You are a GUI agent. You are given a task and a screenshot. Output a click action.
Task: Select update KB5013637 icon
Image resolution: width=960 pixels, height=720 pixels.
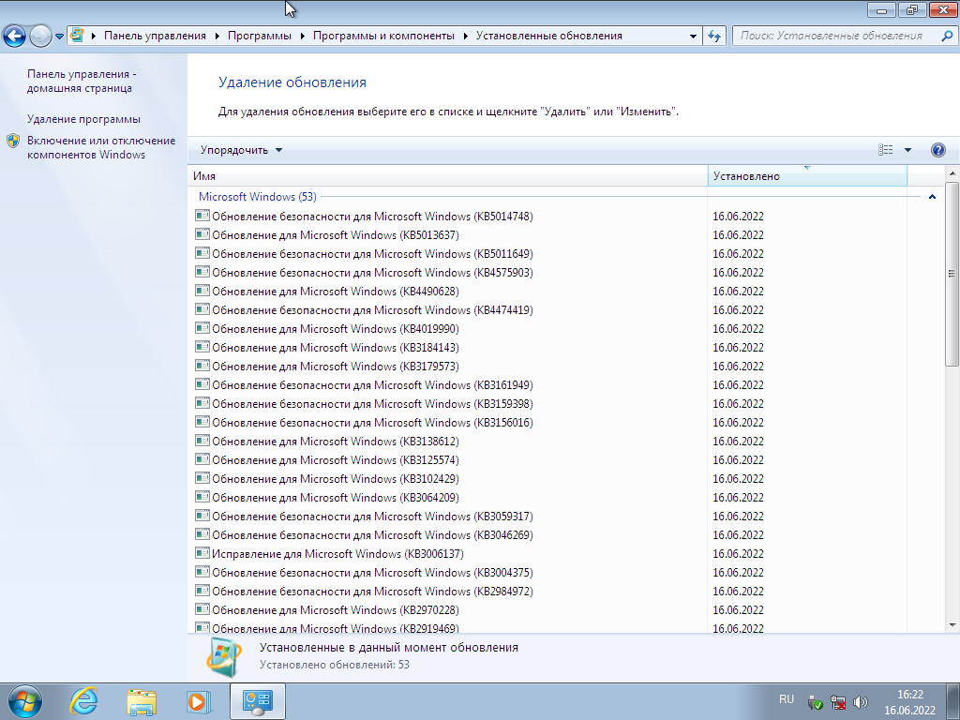(x=202, y=234)
